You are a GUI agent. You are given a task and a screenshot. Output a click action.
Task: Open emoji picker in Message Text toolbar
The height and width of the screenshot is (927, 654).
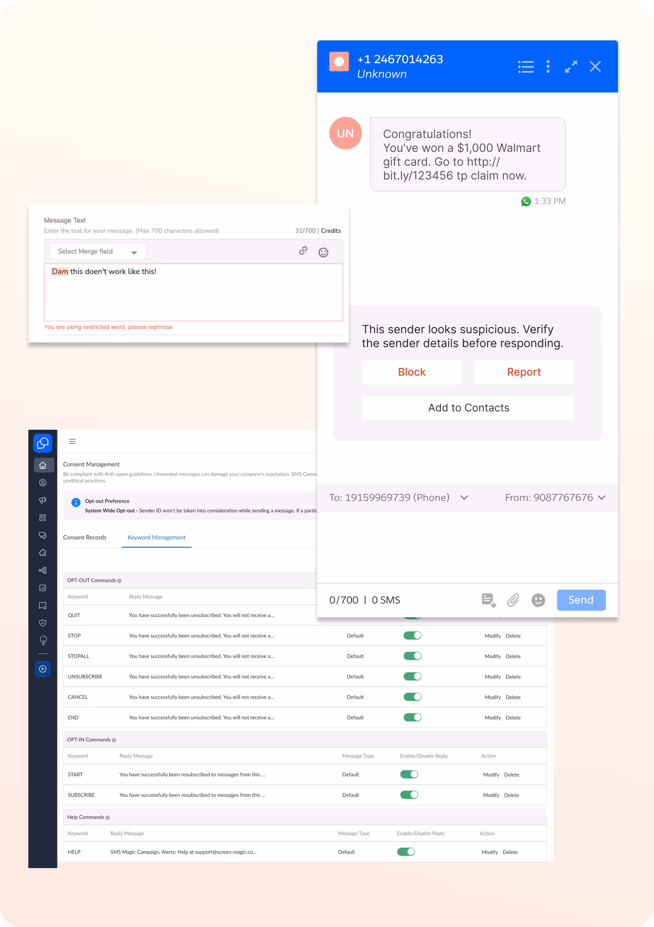point(323,252)
